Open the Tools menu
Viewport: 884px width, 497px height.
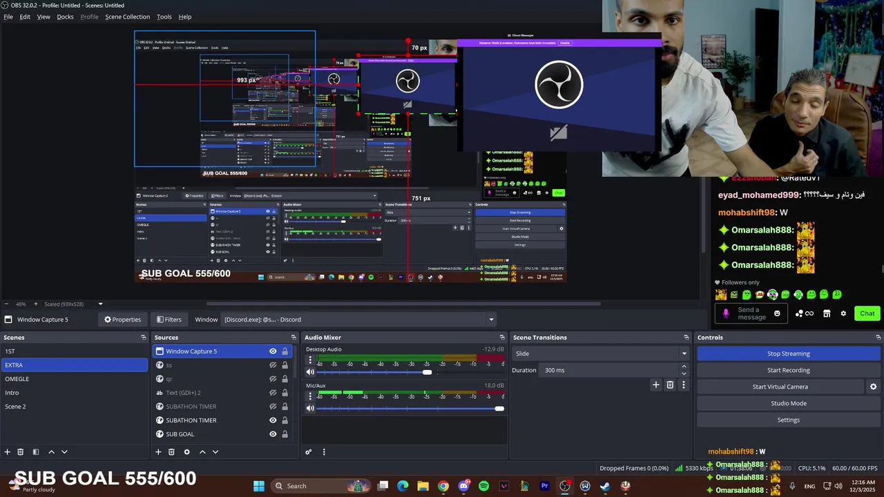(164, 17)
